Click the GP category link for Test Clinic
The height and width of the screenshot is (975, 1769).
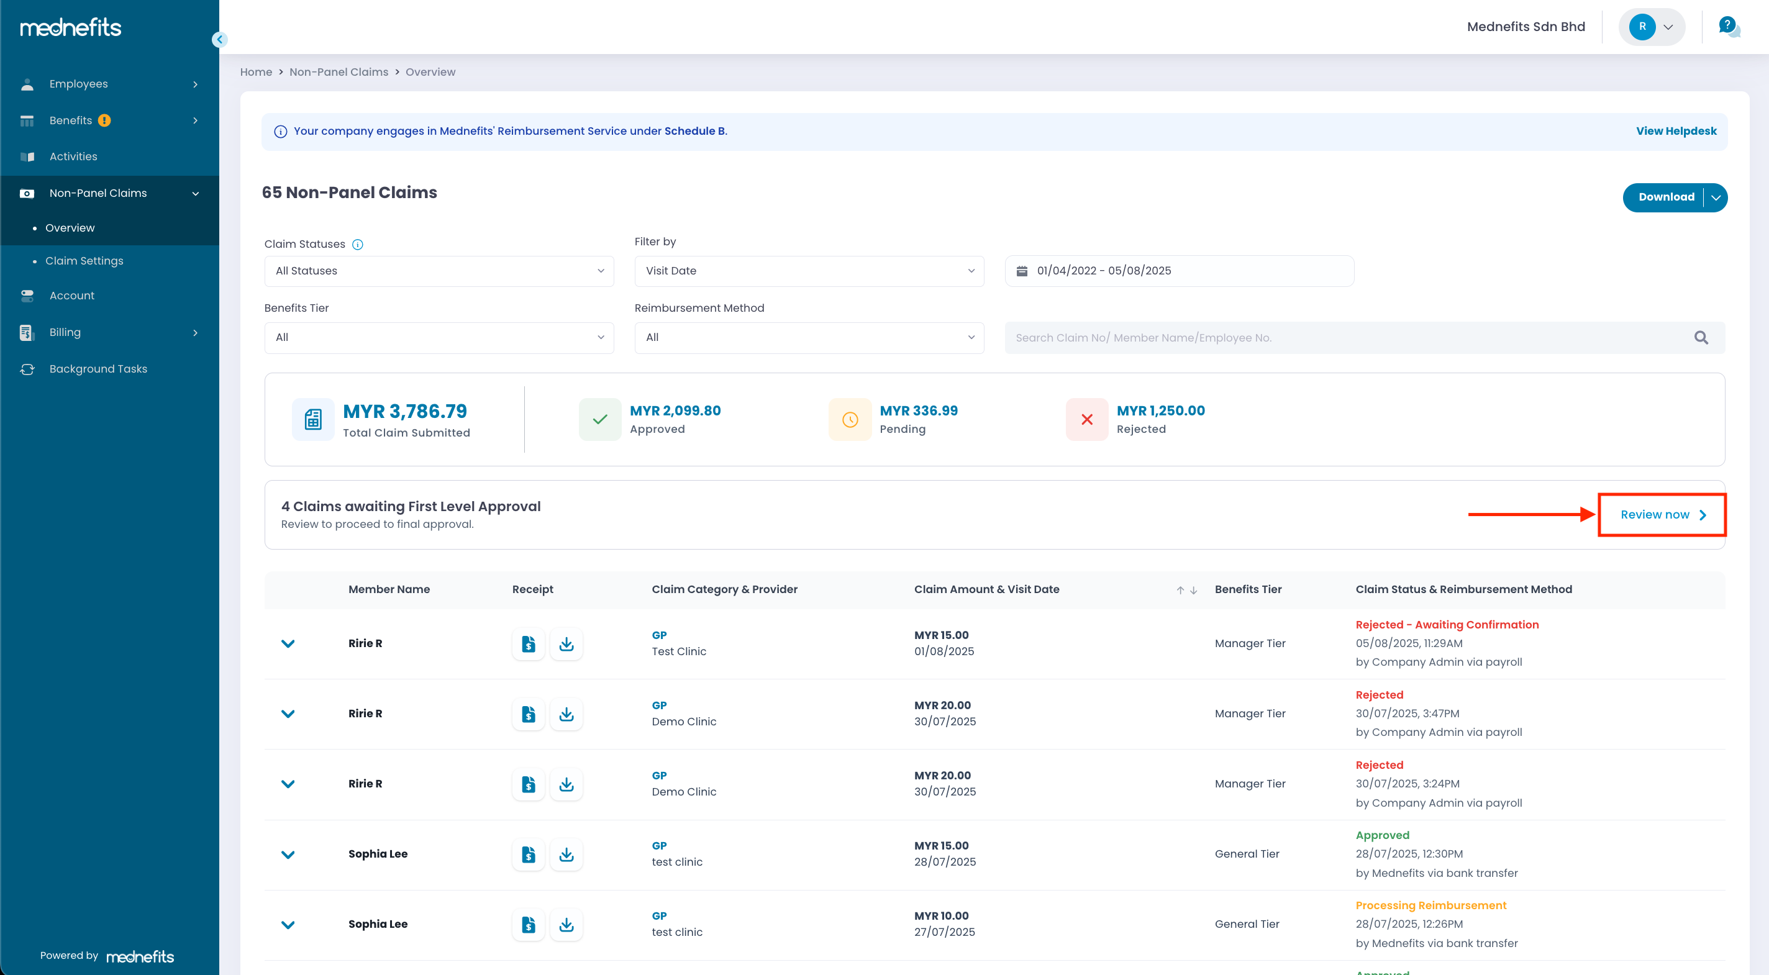659,635
